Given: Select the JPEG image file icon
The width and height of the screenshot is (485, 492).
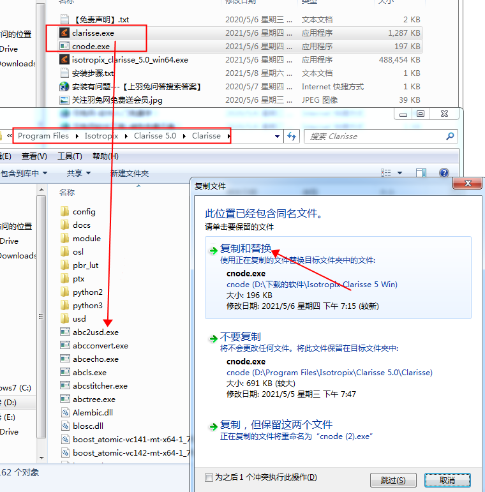Looking at the screenshot, I should [x=64, y=100].
